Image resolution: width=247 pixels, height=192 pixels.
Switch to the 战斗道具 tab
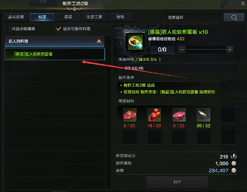[x=16, y=17]
